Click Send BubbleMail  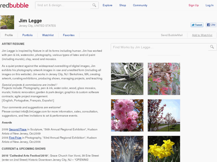coord(172,35)
